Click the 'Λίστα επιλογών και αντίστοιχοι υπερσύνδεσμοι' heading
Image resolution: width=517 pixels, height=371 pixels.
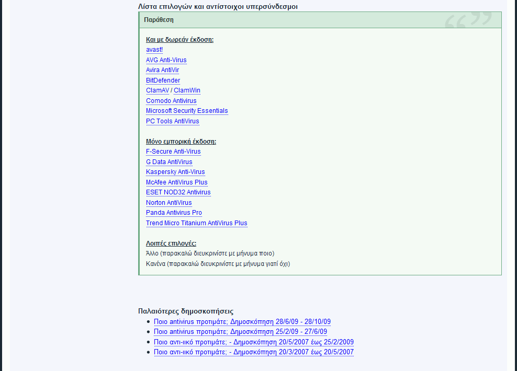(218, 7)
